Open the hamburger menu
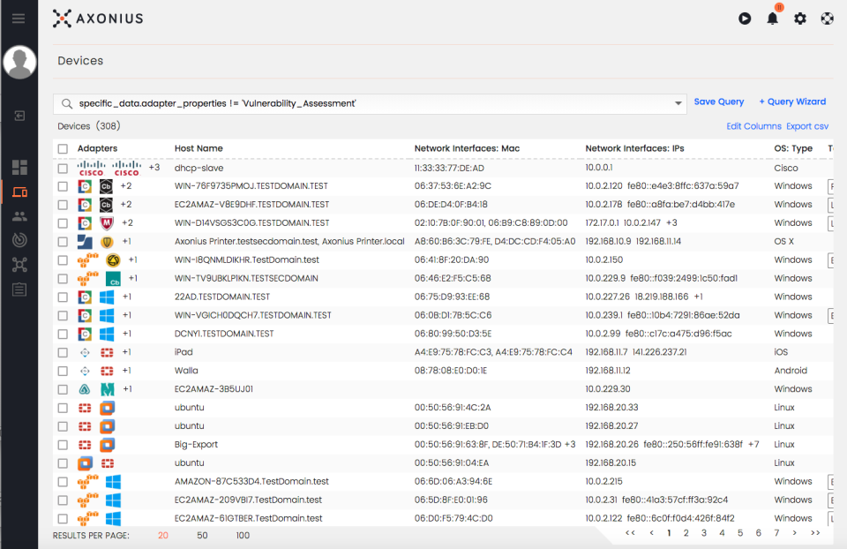This screenshot has height=549, width=847. click(19, 19)
